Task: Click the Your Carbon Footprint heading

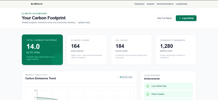Action: [x=44, y=18]
